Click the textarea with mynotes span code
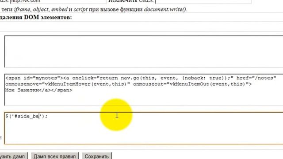Viewport: 283px width, 159px height. point(144,90)
